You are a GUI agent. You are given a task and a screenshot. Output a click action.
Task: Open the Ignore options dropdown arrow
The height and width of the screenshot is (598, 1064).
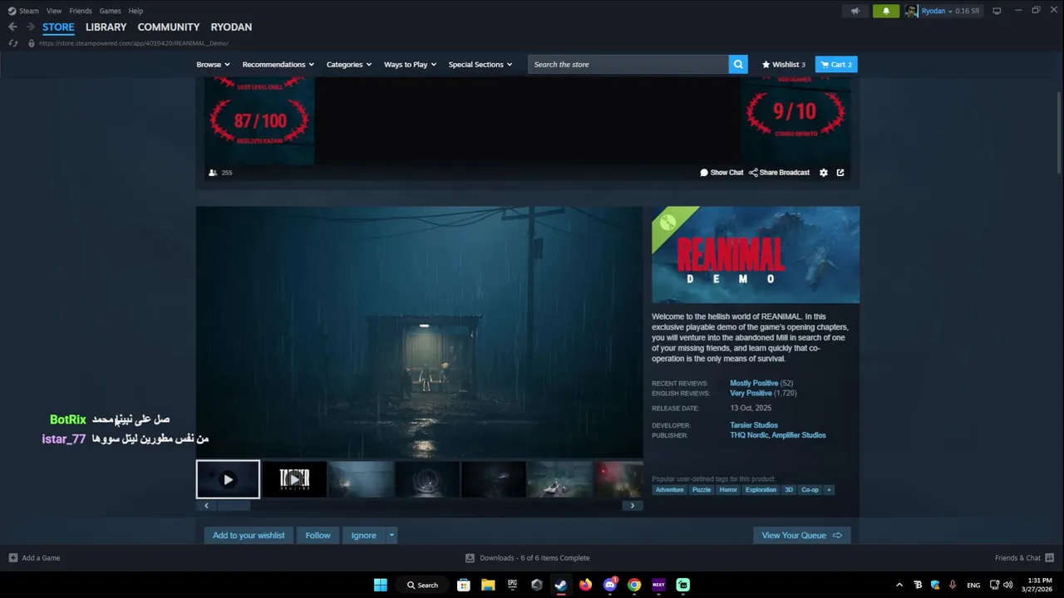click(392, 536)
